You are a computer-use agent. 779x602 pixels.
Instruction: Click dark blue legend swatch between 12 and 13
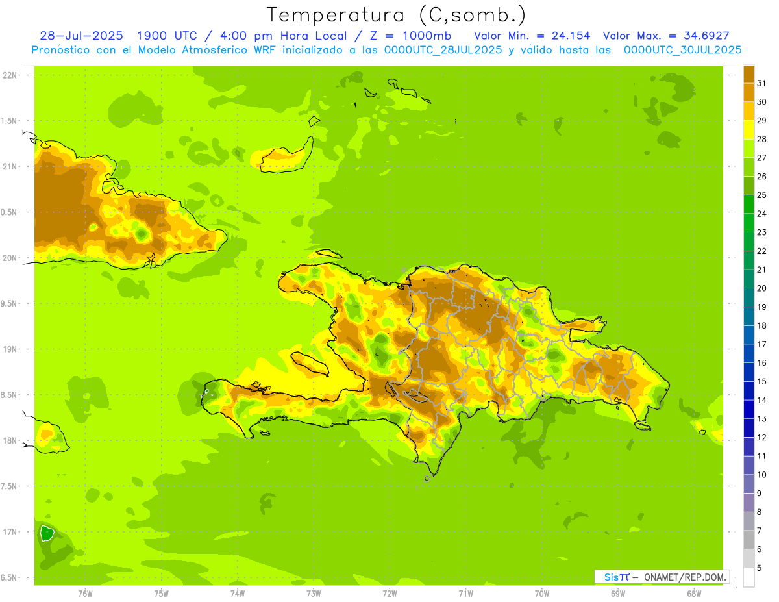point(748,428)
